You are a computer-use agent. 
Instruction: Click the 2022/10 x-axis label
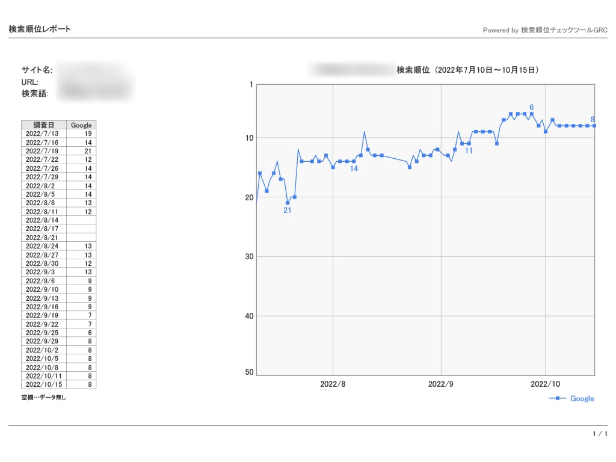[x=545, y=384]
